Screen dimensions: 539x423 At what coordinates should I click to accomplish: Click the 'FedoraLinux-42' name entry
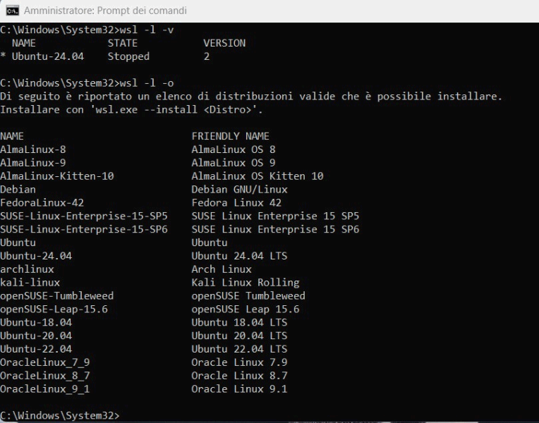(42, 203)
